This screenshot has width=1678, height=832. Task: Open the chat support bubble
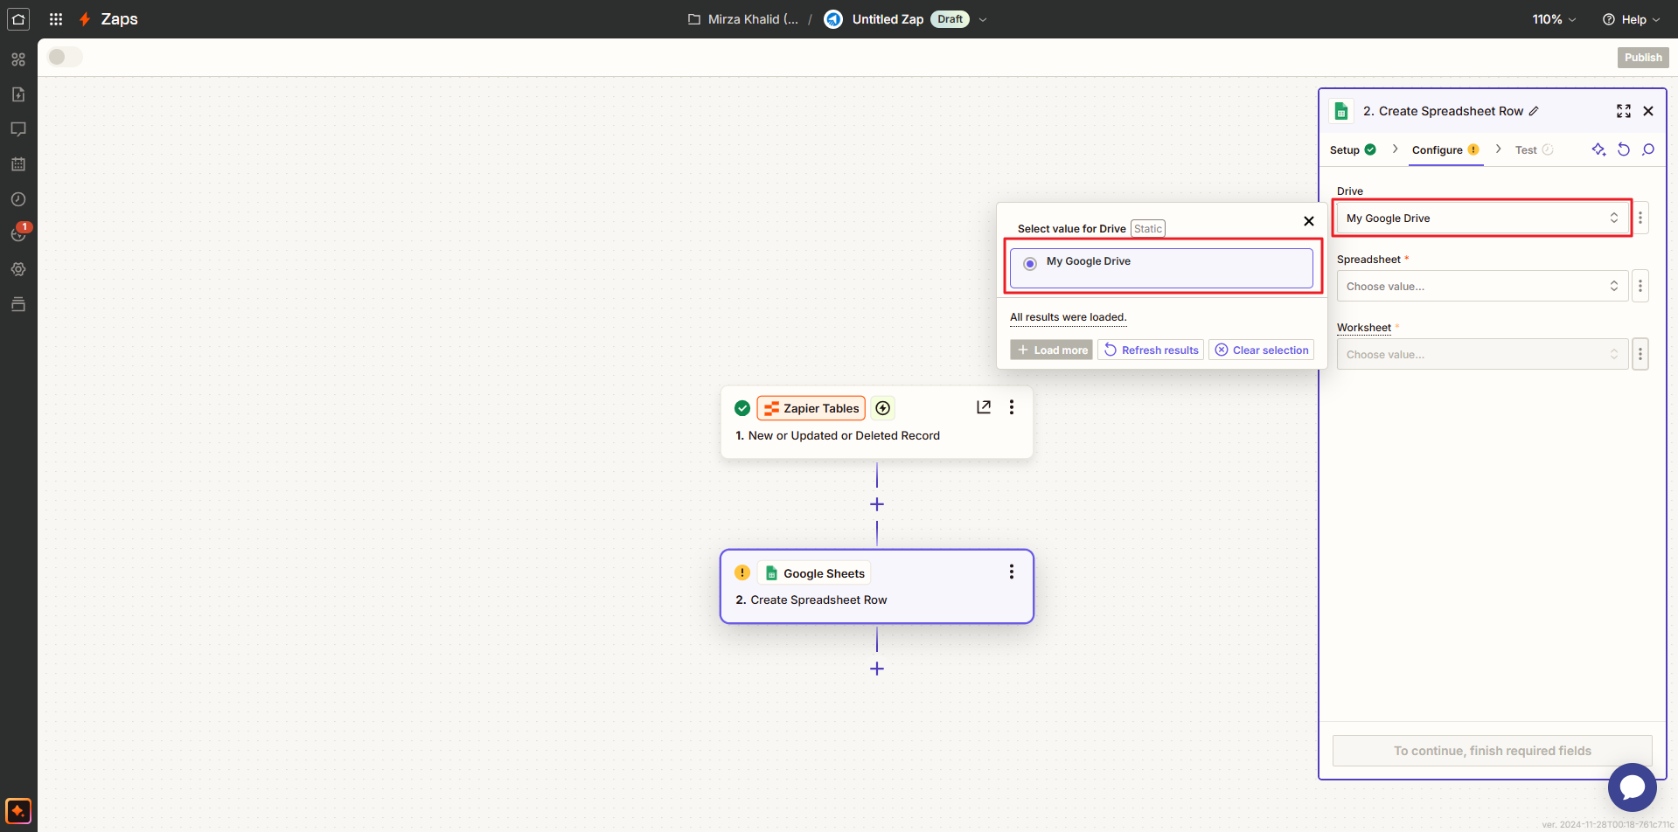(x=1632, y=787)
